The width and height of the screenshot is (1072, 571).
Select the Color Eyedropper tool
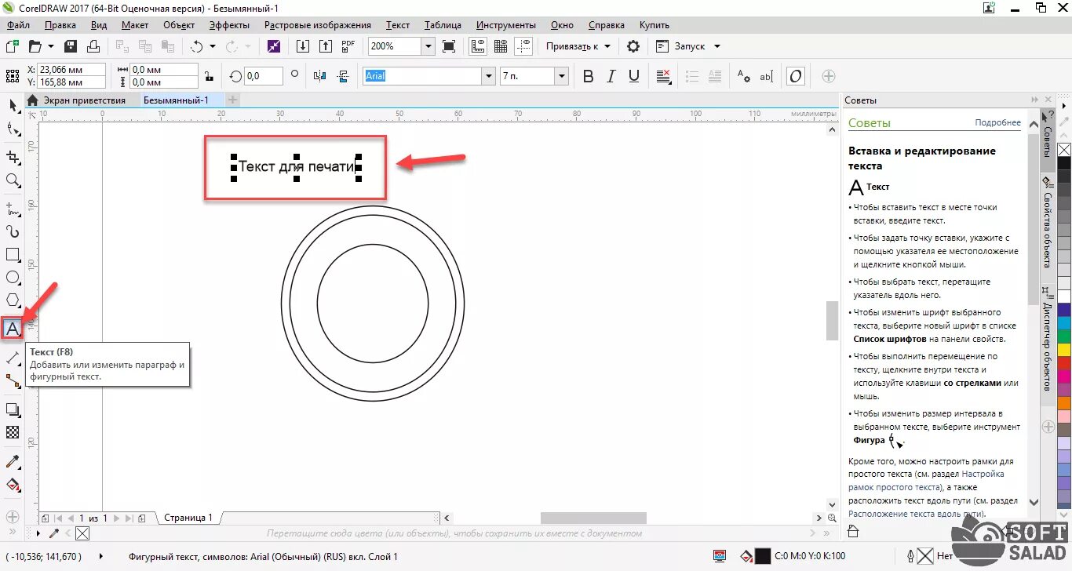tap(12, 460)
